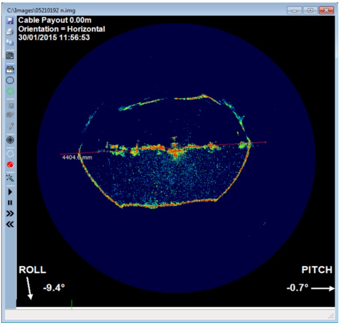
Task: Click the window title C:\Images\05210192 n.img
Action: (41, 10)
